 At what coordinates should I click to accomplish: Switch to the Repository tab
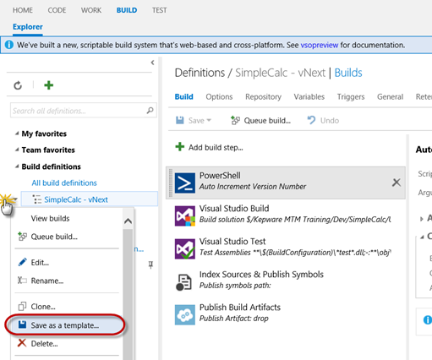click(263, 96)
